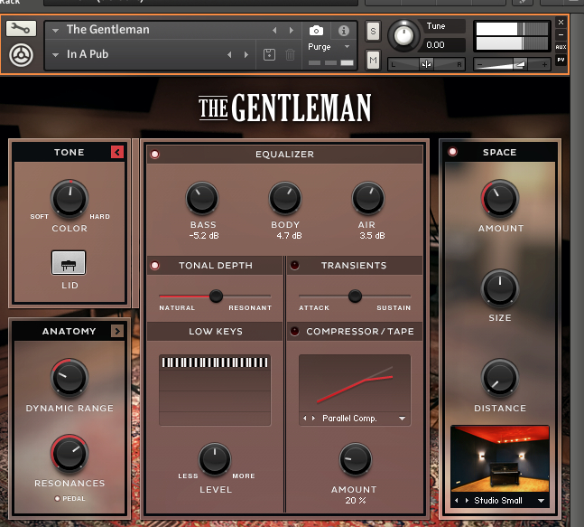Toggle the piano Lid icon button
584x527 pixels.
[69, 263]
